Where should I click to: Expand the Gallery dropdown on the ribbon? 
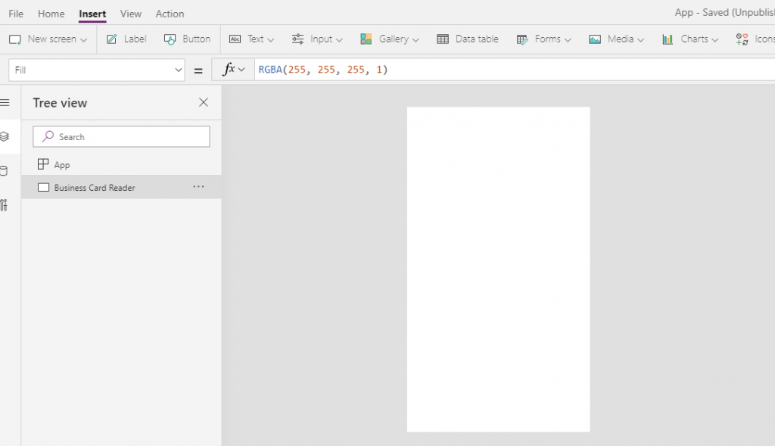click(390, 39)
